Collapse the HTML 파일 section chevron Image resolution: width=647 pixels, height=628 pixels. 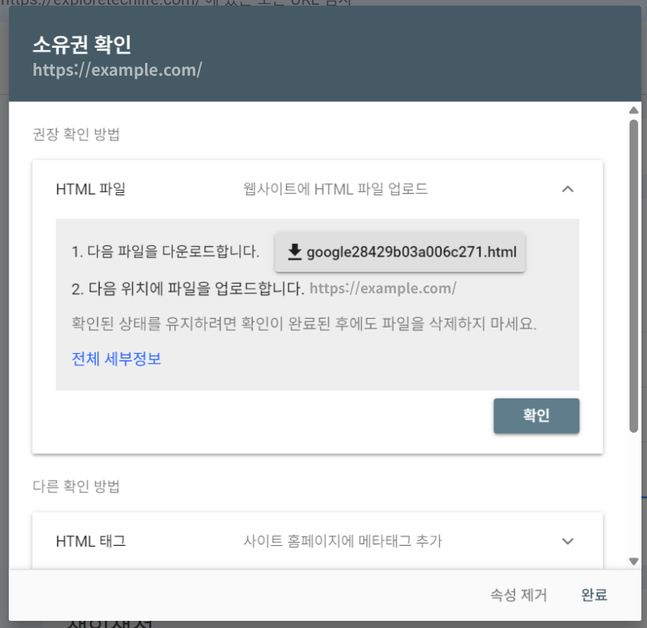[x=568, y=190]
